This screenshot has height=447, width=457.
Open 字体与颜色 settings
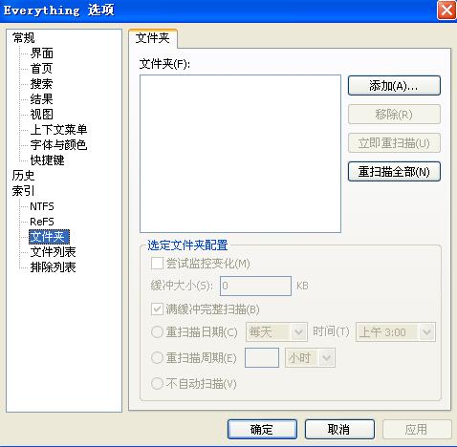pos(58,145)
